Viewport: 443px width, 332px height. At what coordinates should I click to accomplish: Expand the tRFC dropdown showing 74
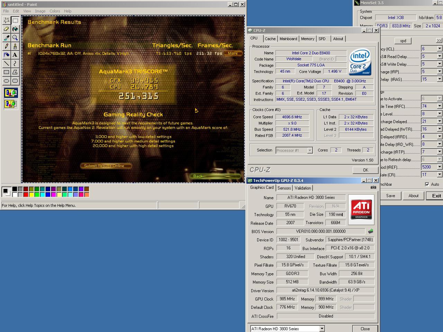point(440,106)
